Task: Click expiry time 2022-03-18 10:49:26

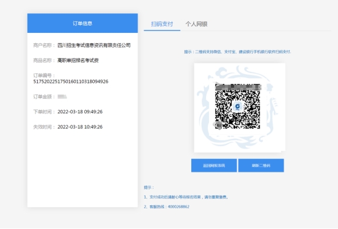Action: click(x=80, y=127)
